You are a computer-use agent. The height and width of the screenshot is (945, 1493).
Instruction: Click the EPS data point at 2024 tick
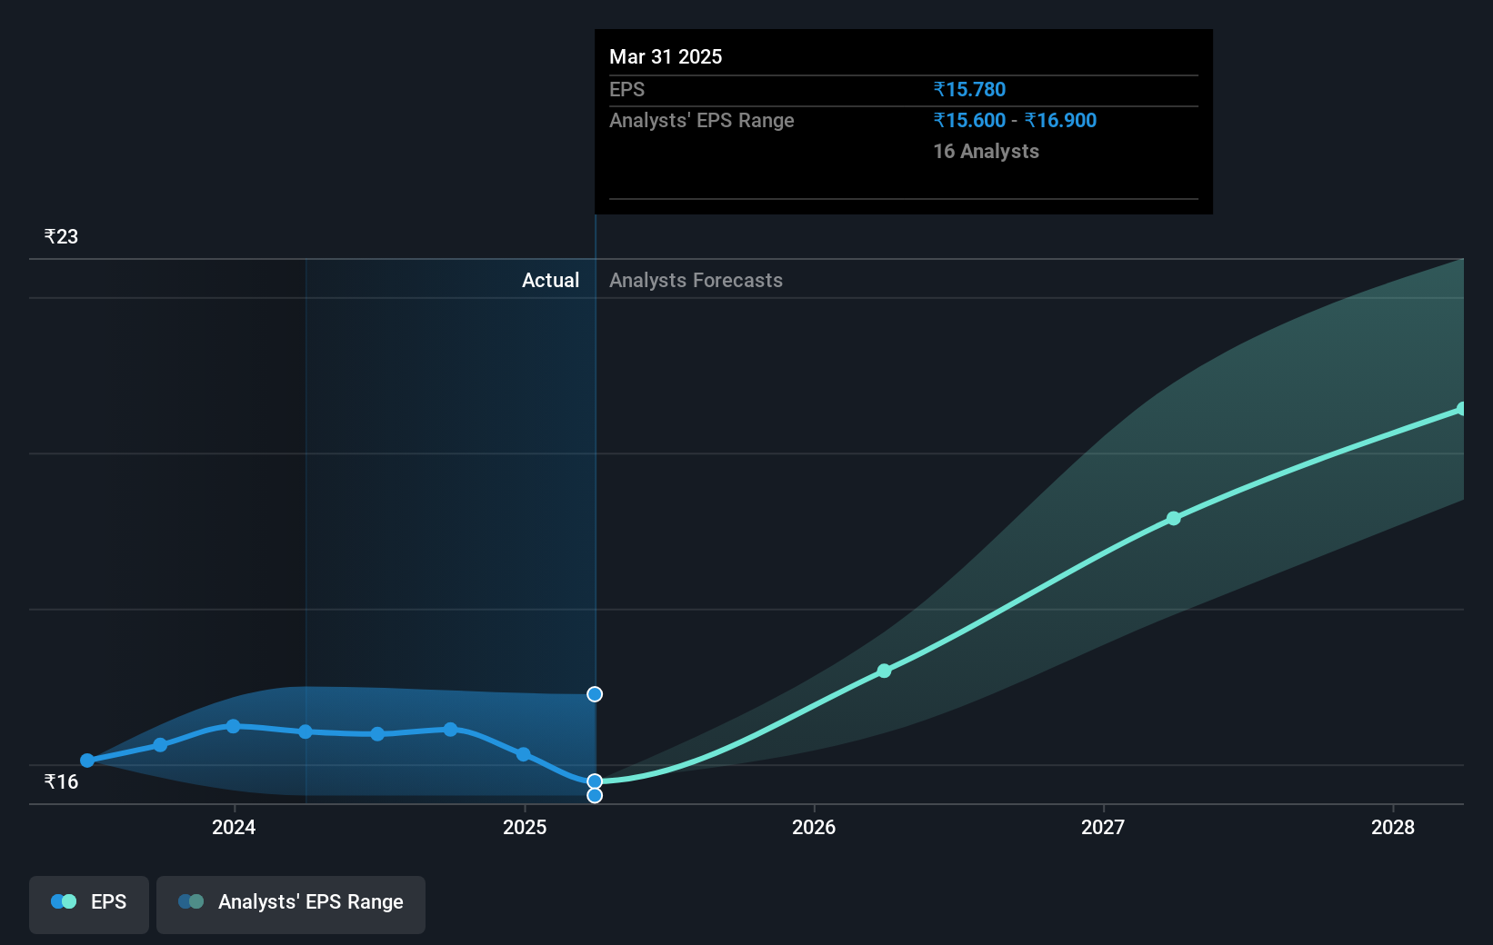[233, 726]
